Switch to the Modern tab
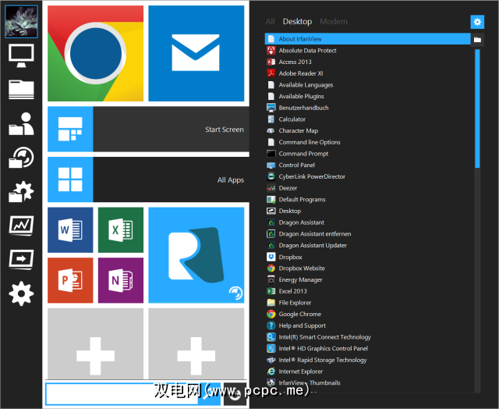499x409 pixels. [334, 22]
